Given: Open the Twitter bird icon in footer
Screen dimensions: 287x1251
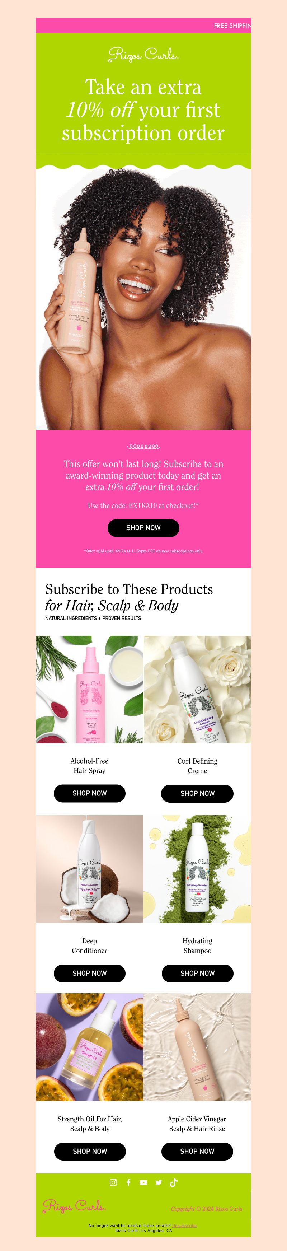Looking at the screenshot, I should point(158,1182).
